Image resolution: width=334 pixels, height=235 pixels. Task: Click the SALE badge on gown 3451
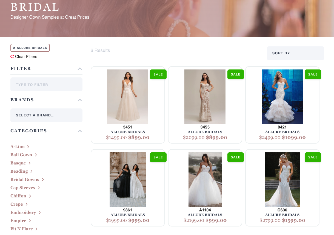tap(158, 74)
